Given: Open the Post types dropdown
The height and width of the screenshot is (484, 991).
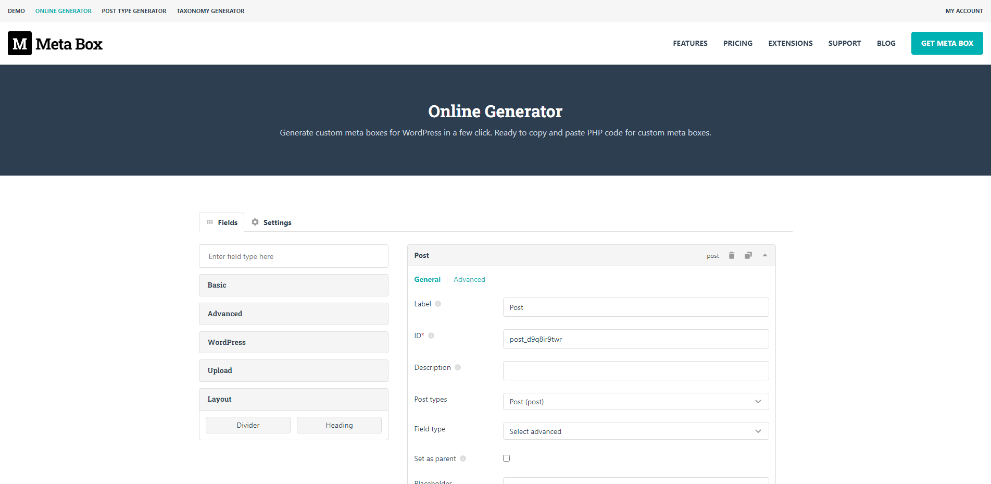Looking at the screenshot, I should (x=636, y=402).
